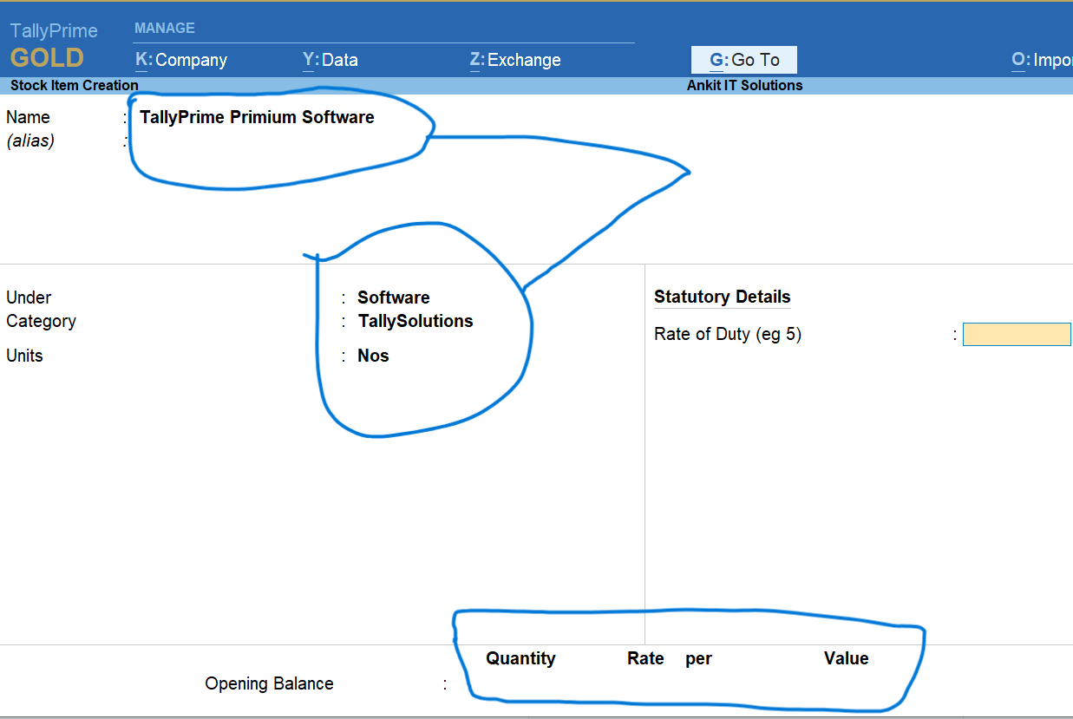Click the Statutory Details heading
Viewport: 1073px width, 719px height.
click(722, 297)
